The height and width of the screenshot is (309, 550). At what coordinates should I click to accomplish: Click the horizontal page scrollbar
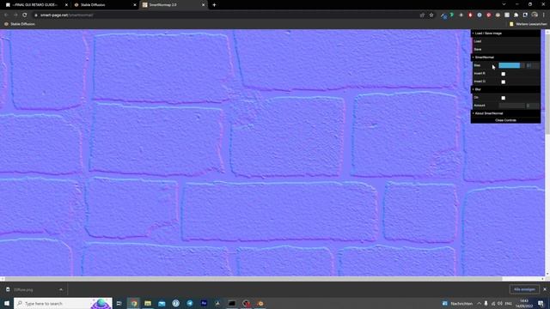(x=254, y=279)
